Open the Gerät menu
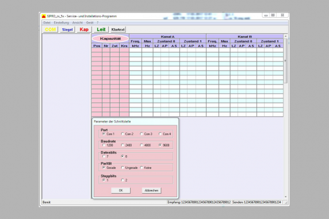The width and height of the screenshot is (329, 219). (x=90, y=22)
